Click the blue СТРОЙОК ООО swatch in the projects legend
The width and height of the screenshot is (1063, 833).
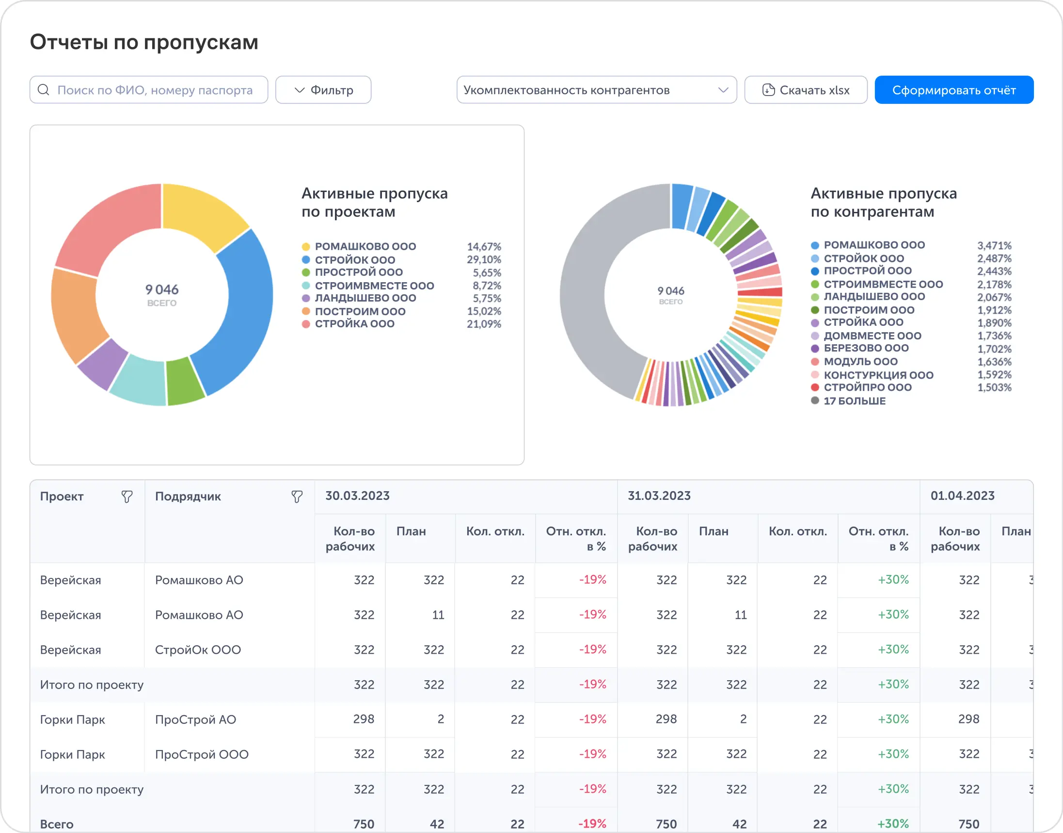[x=306, y=260]
